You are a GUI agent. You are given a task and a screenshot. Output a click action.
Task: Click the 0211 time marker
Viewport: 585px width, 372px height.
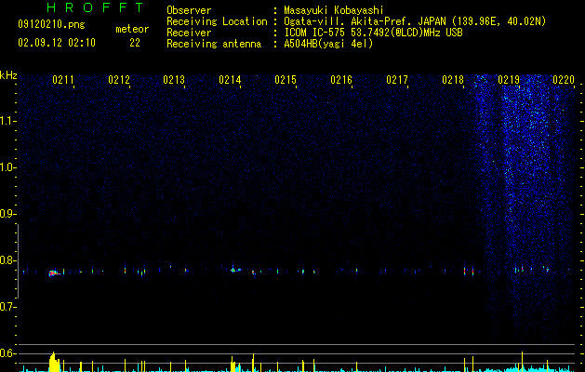click(x=62, y=80)
